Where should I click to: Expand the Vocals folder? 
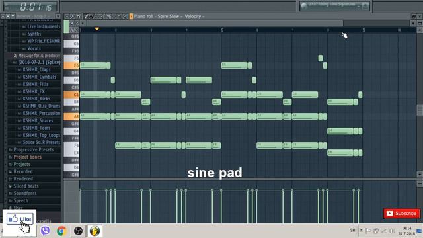pyautogui.click(x=34, y=48)
